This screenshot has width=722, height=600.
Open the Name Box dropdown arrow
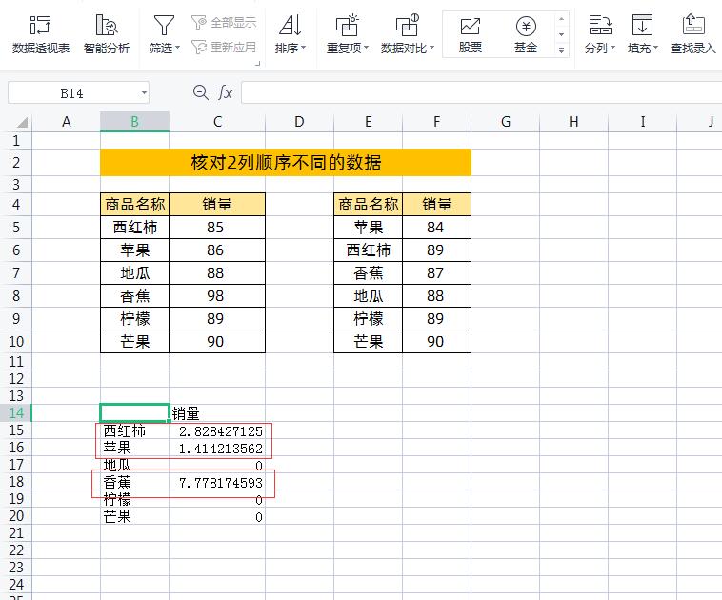pos(144,93)
